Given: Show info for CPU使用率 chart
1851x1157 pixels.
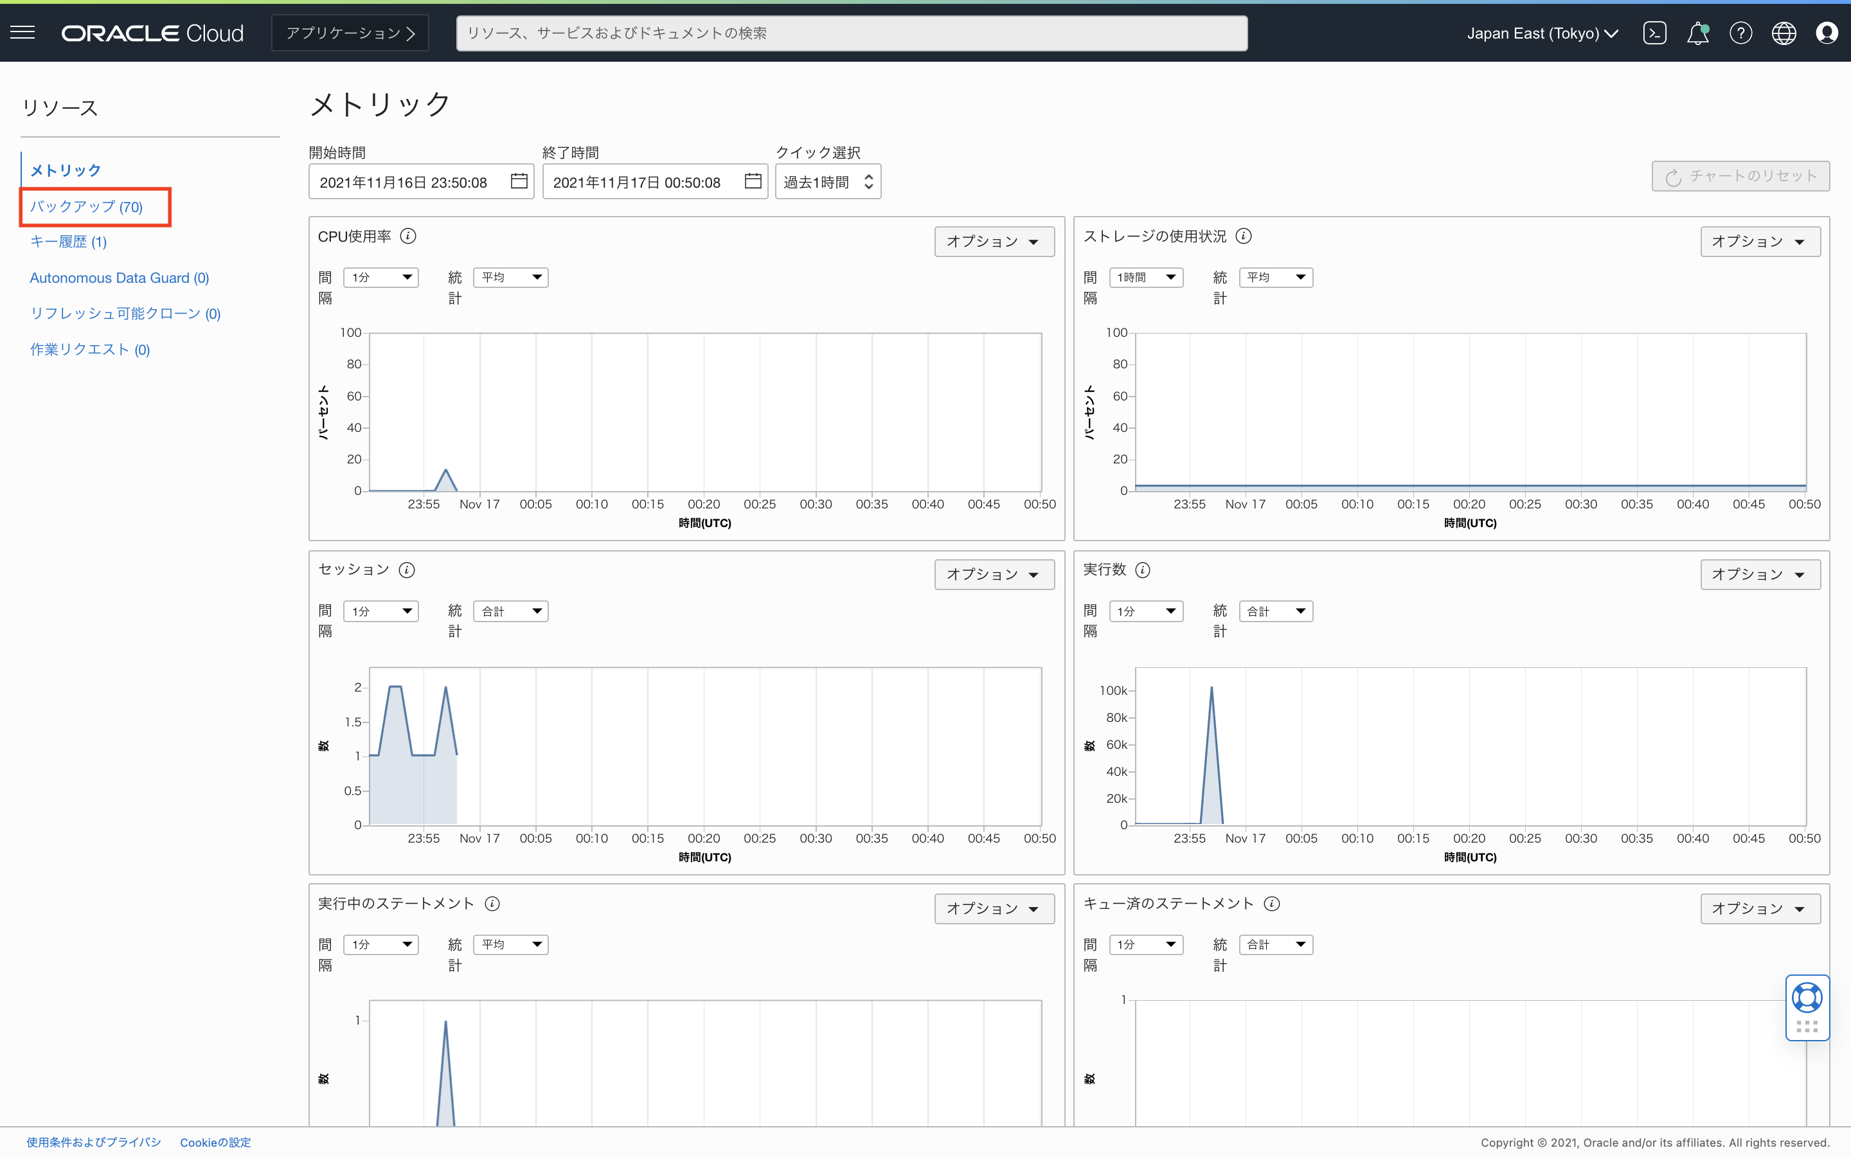Looking at the screenshot, I should pos(409,237).
